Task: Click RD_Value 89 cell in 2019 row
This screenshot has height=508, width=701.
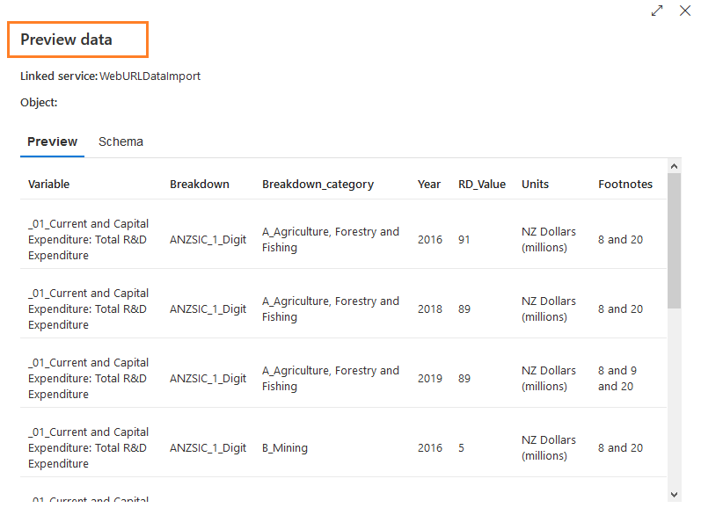Action: tap(464, 379)
